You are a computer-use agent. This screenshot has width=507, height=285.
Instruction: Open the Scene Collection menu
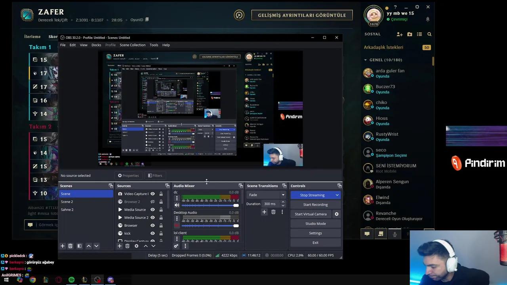click(x=132, y=45)
